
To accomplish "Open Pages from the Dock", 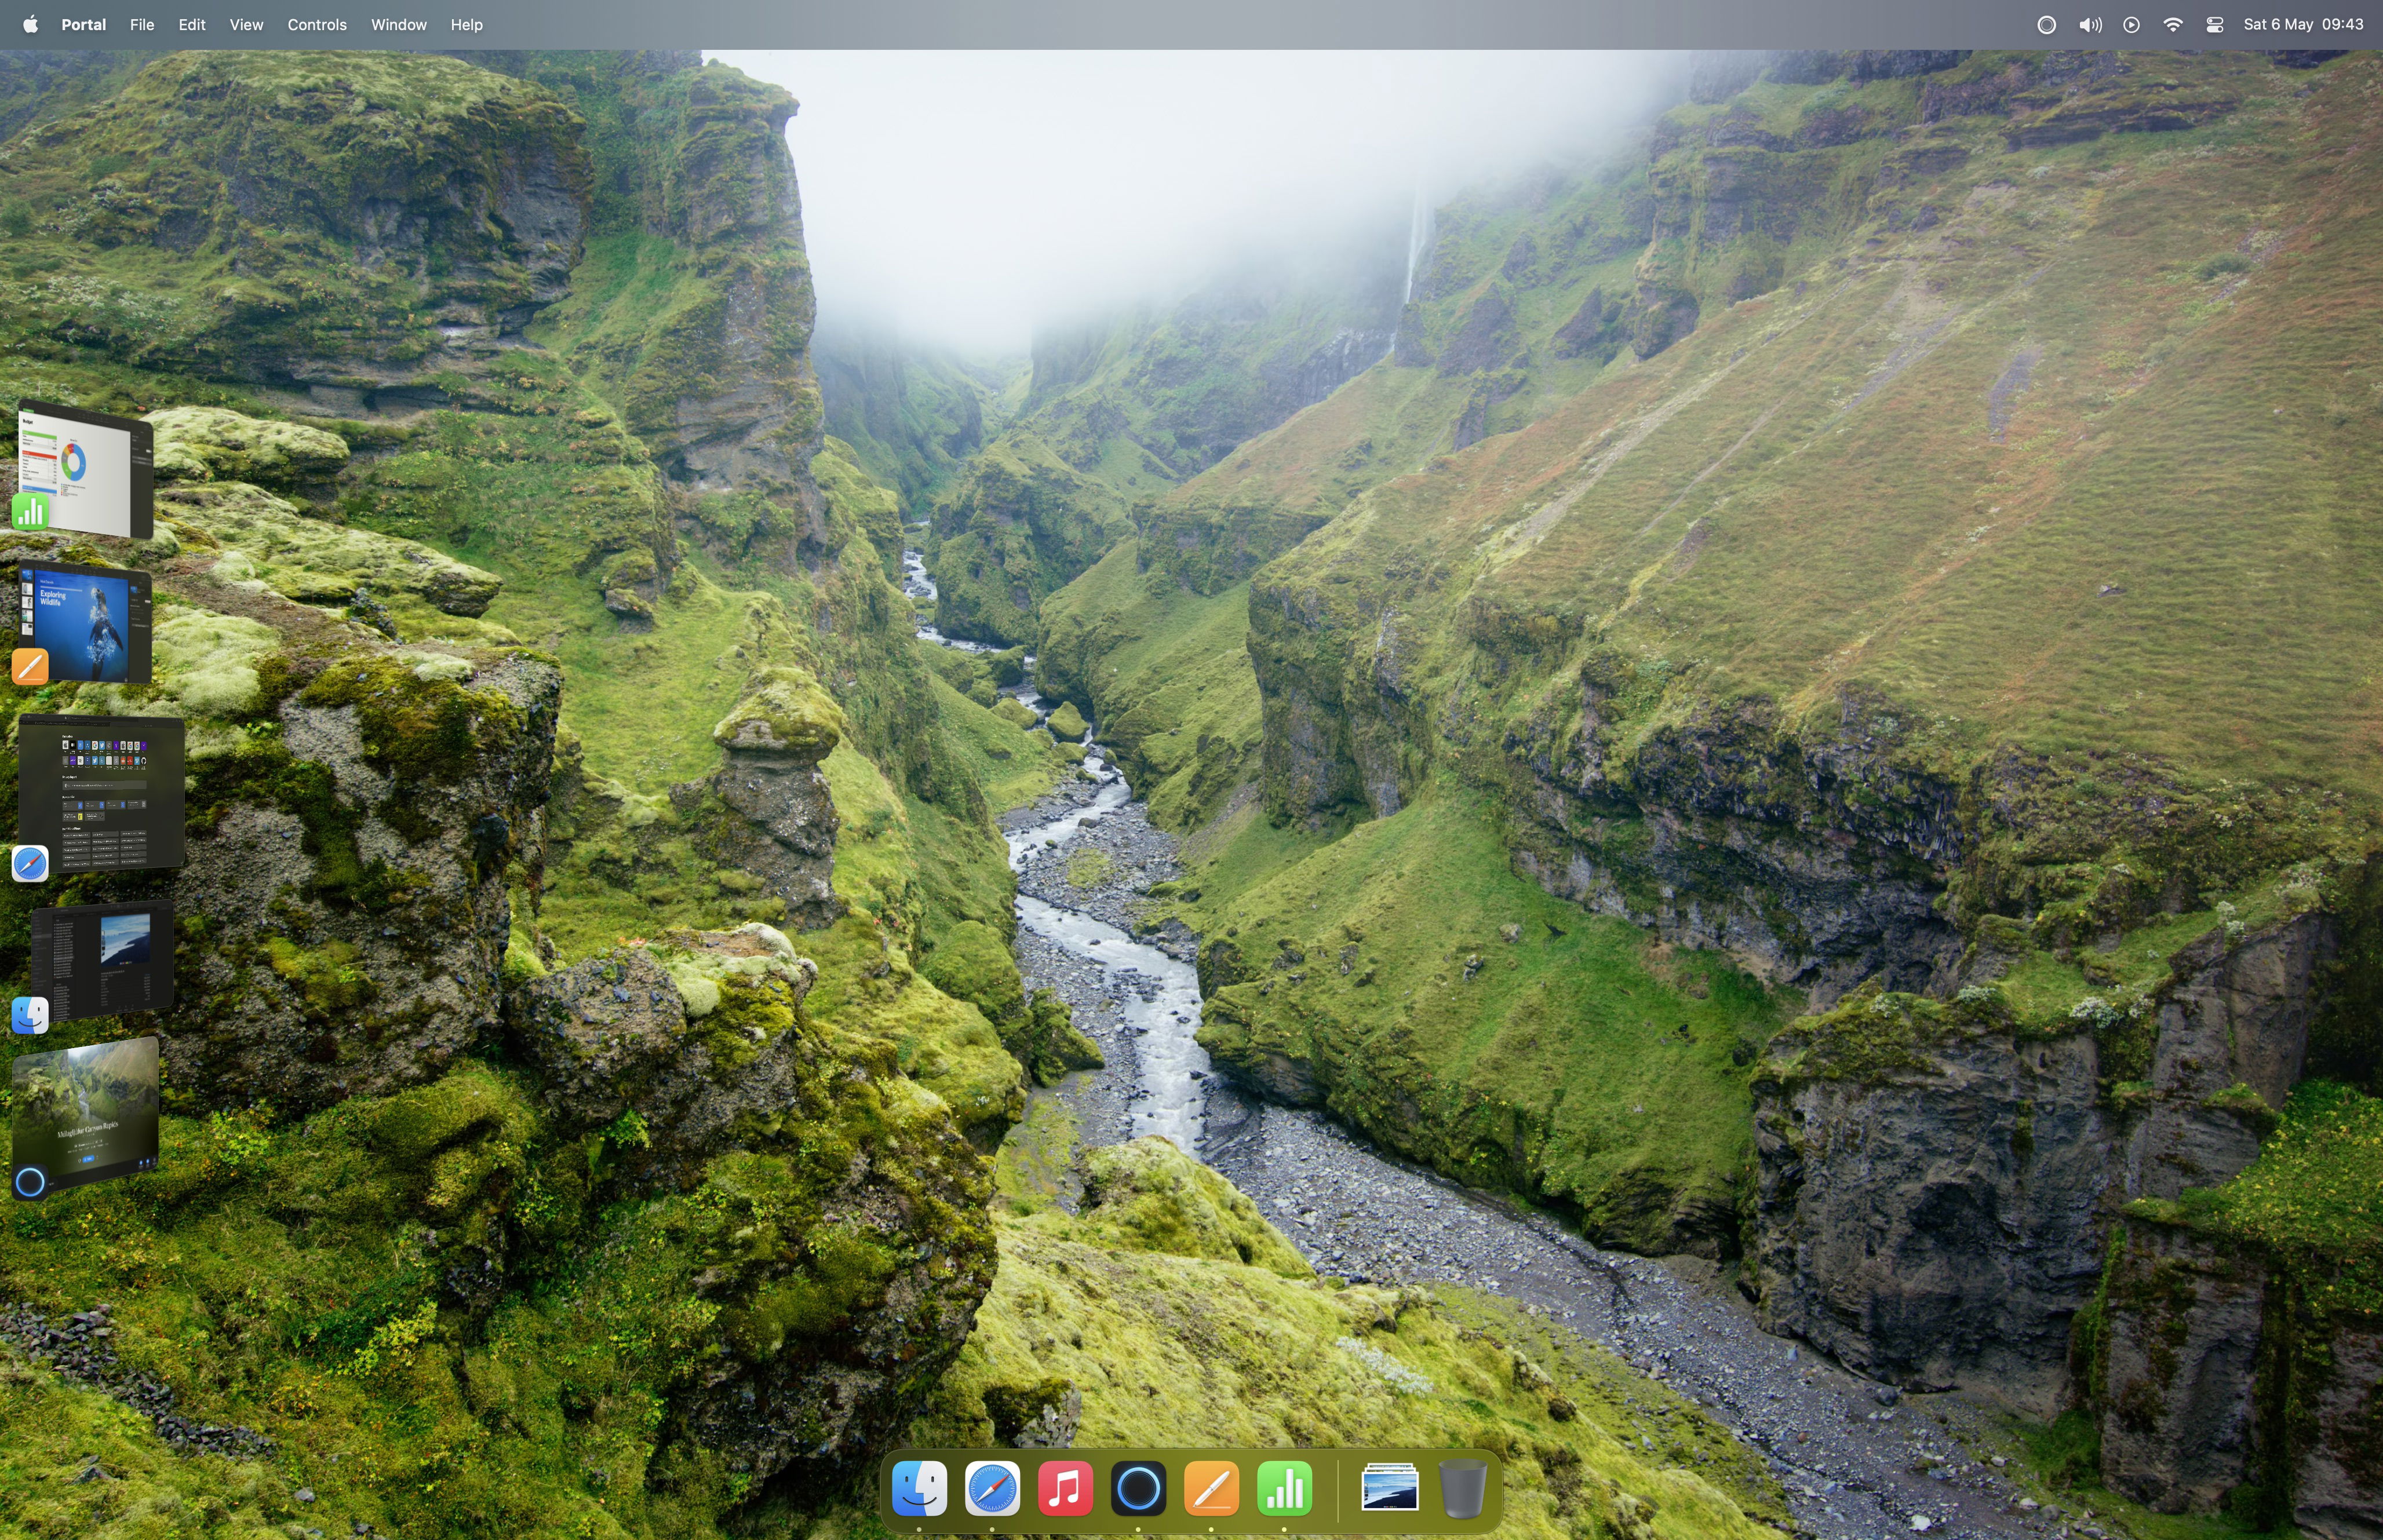I will 1211,1488.
